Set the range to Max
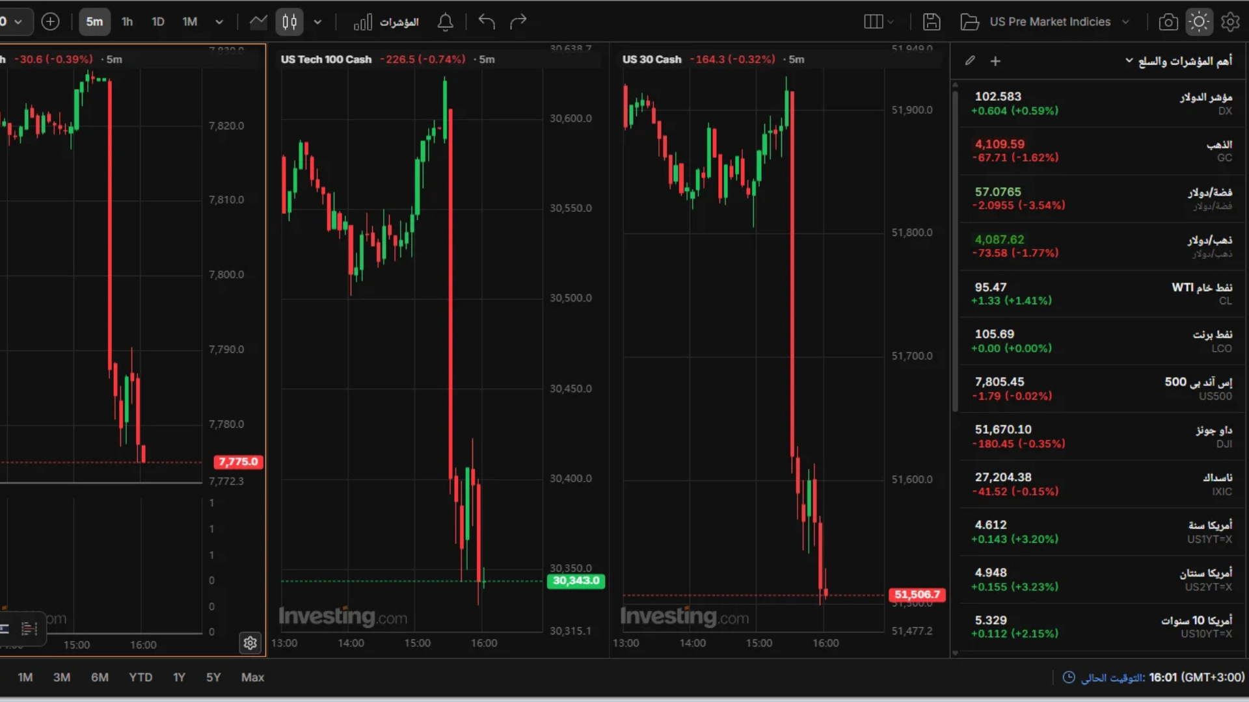1249x702 pixels. [x=252, y=677]
